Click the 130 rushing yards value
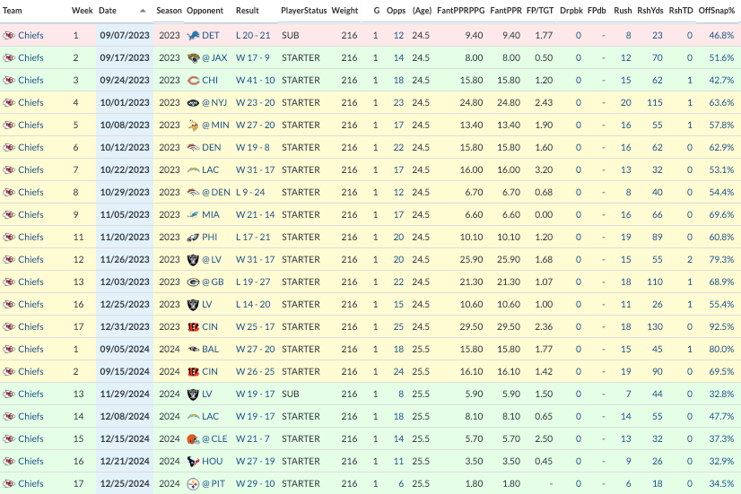This screenshot has width=741, height=494. [655, 327]
